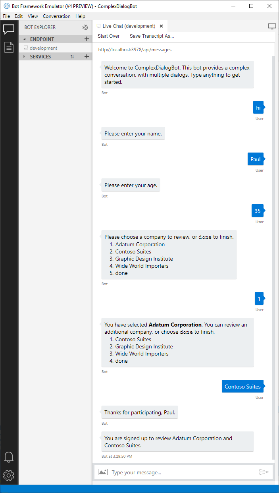This screenshot has height=493, width=279.
Task: Open the Conversation menu
Action: 57,16
